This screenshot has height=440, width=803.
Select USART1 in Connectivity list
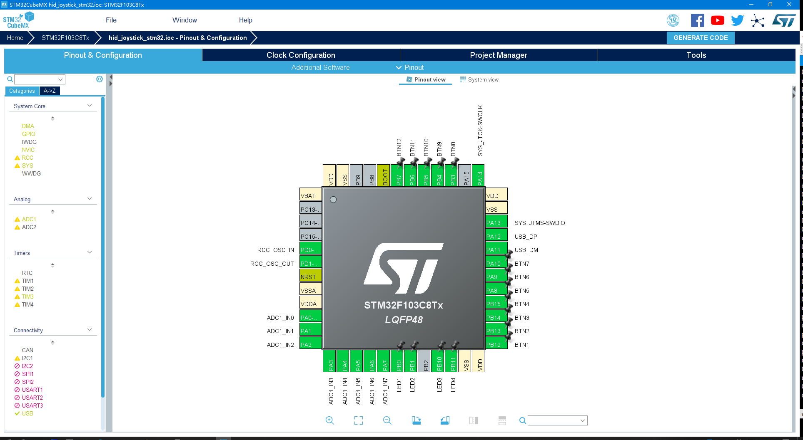click(x=32, y=390)
